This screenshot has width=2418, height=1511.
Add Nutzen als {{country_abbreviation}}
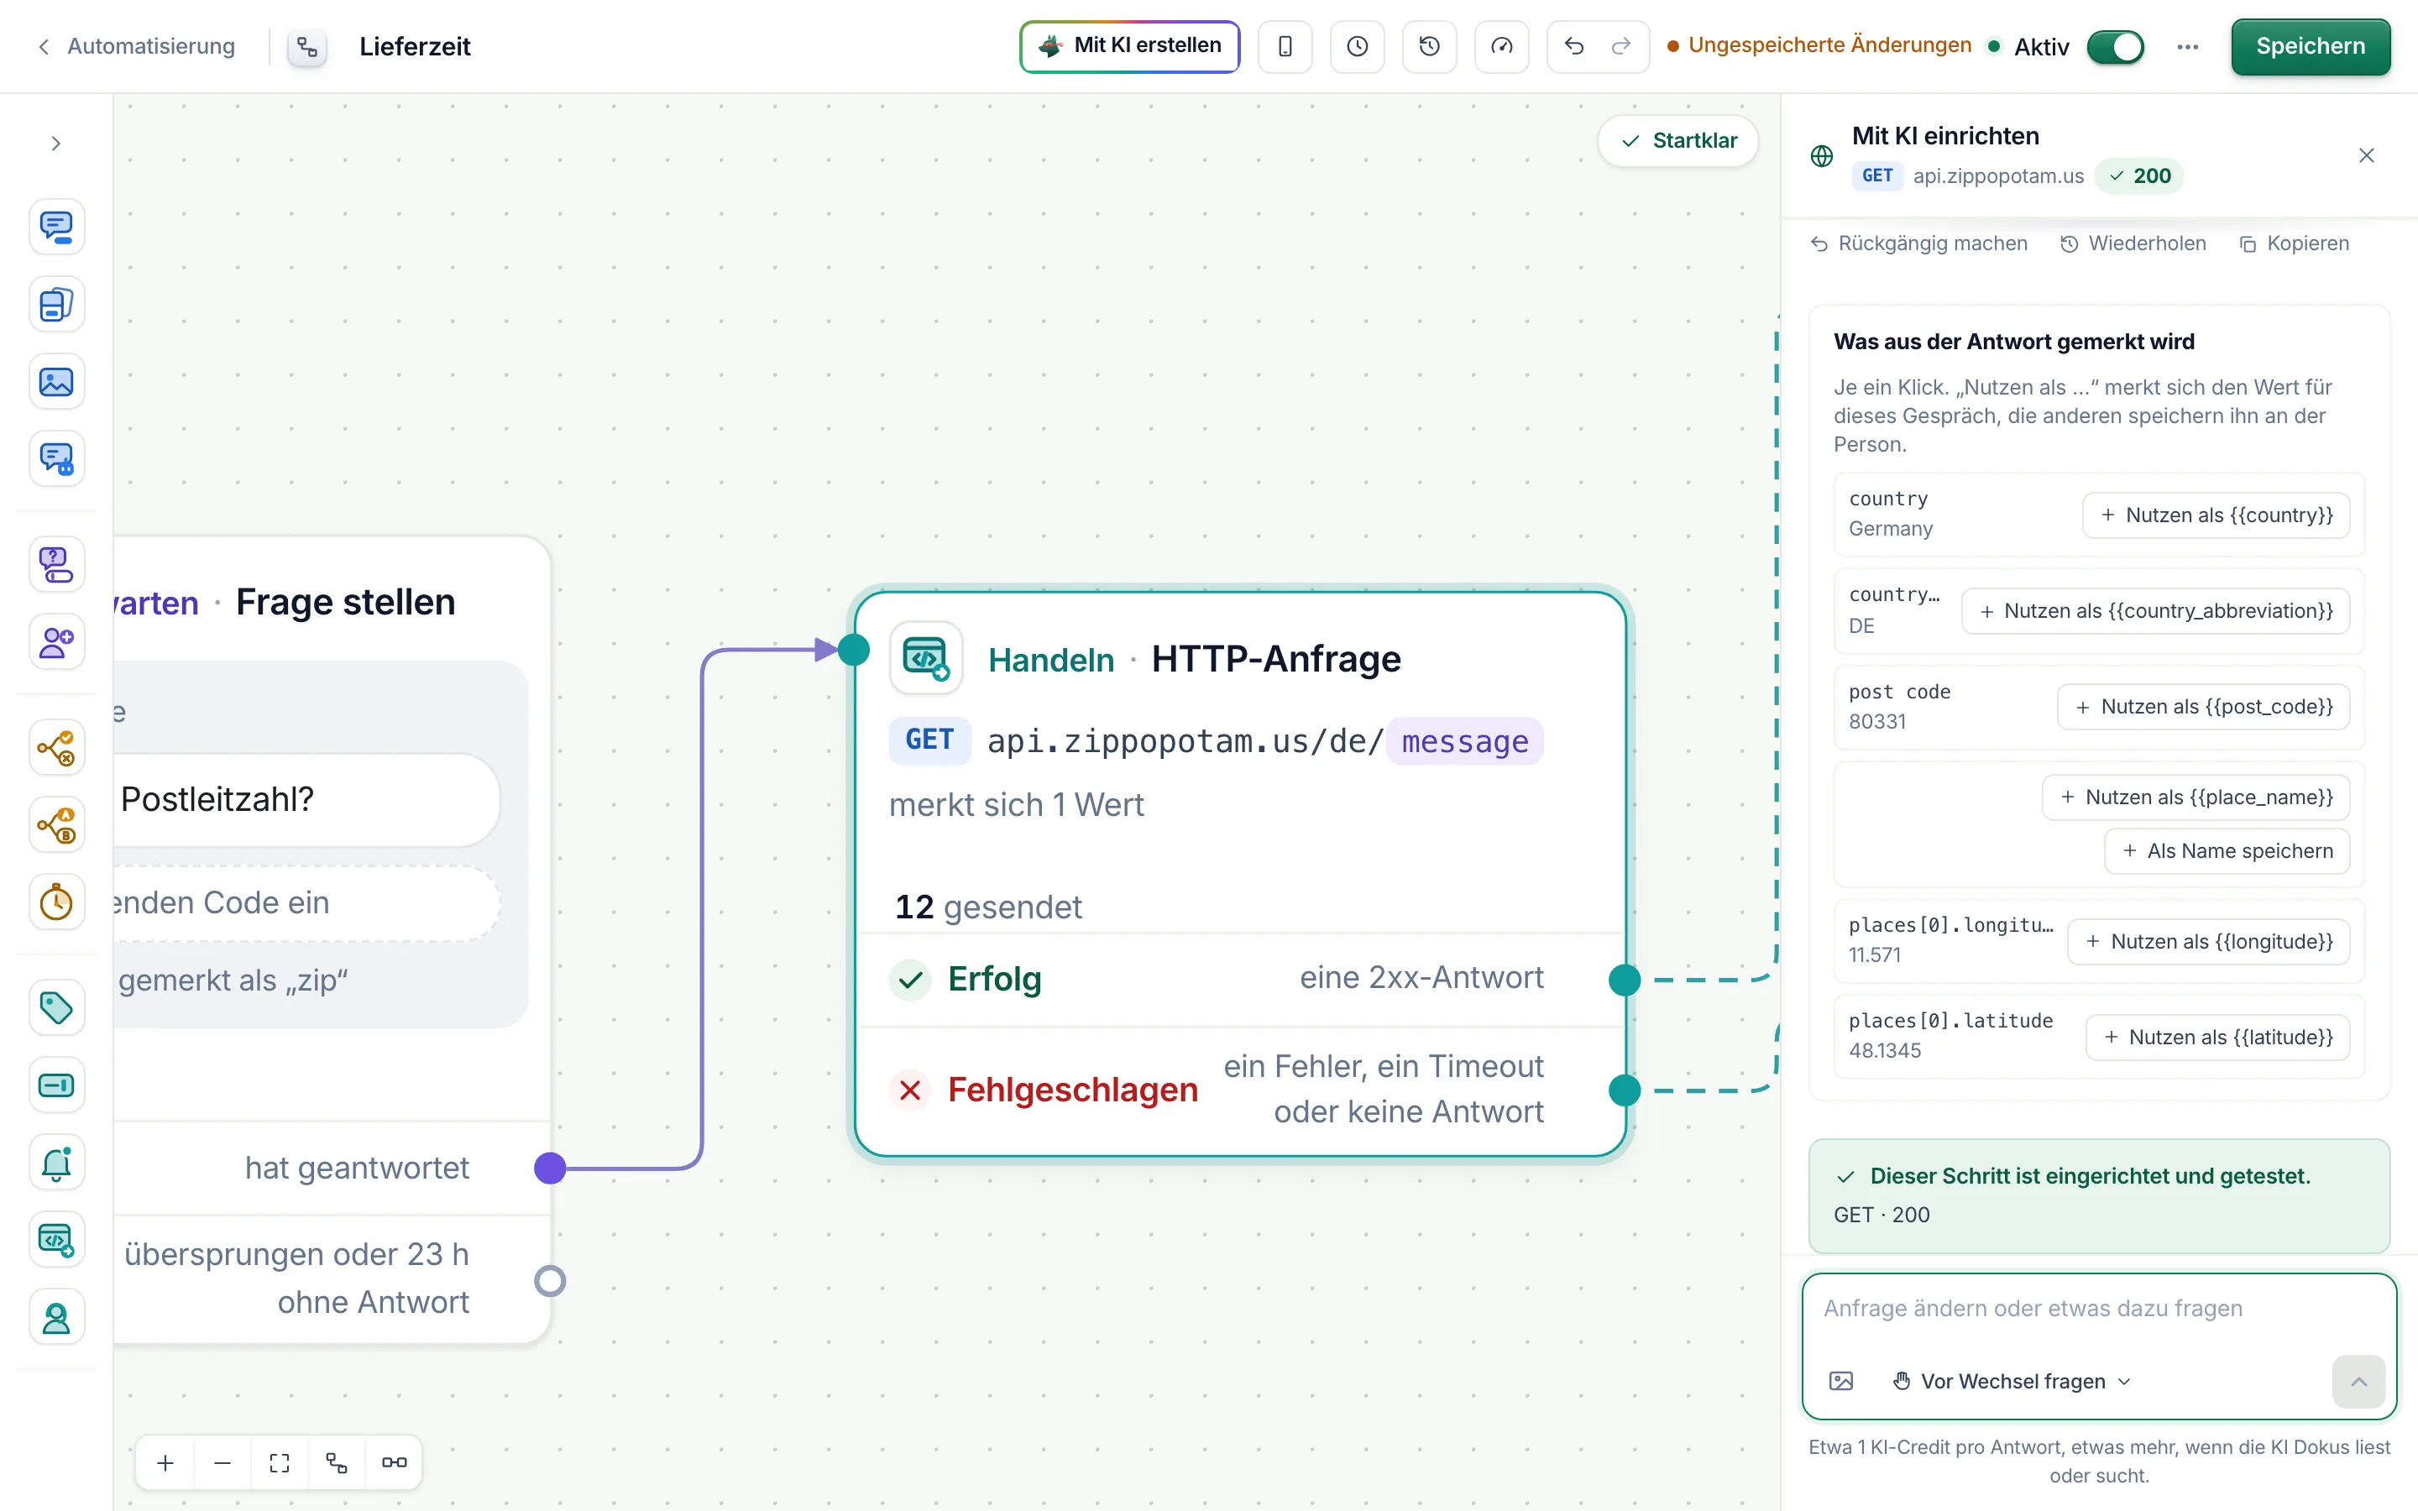[2155, 610]
